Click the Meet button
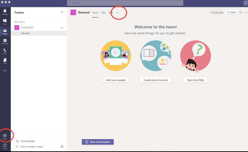 (231, 12)
